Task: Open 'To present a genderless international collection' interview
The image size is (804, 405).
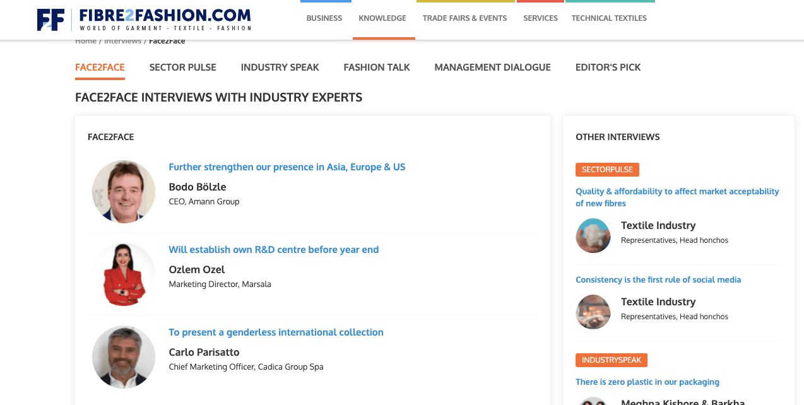Action: [276, 332]
